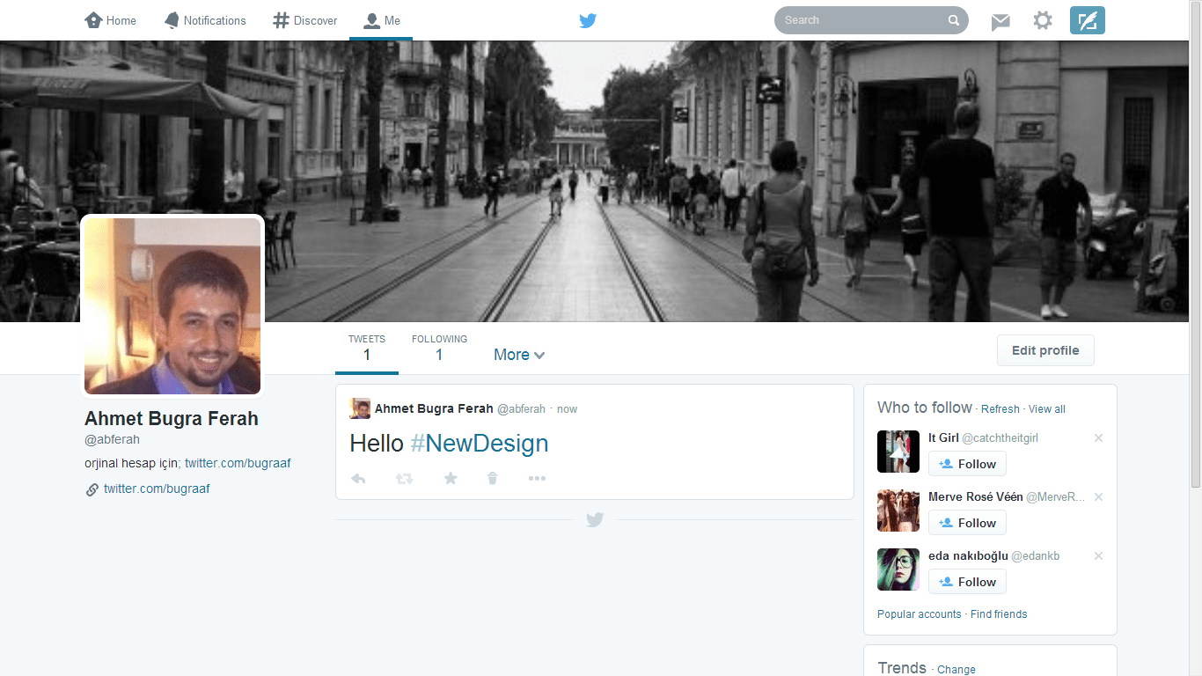Click the Twitter bird logo in the top bar

pos(588,20)
